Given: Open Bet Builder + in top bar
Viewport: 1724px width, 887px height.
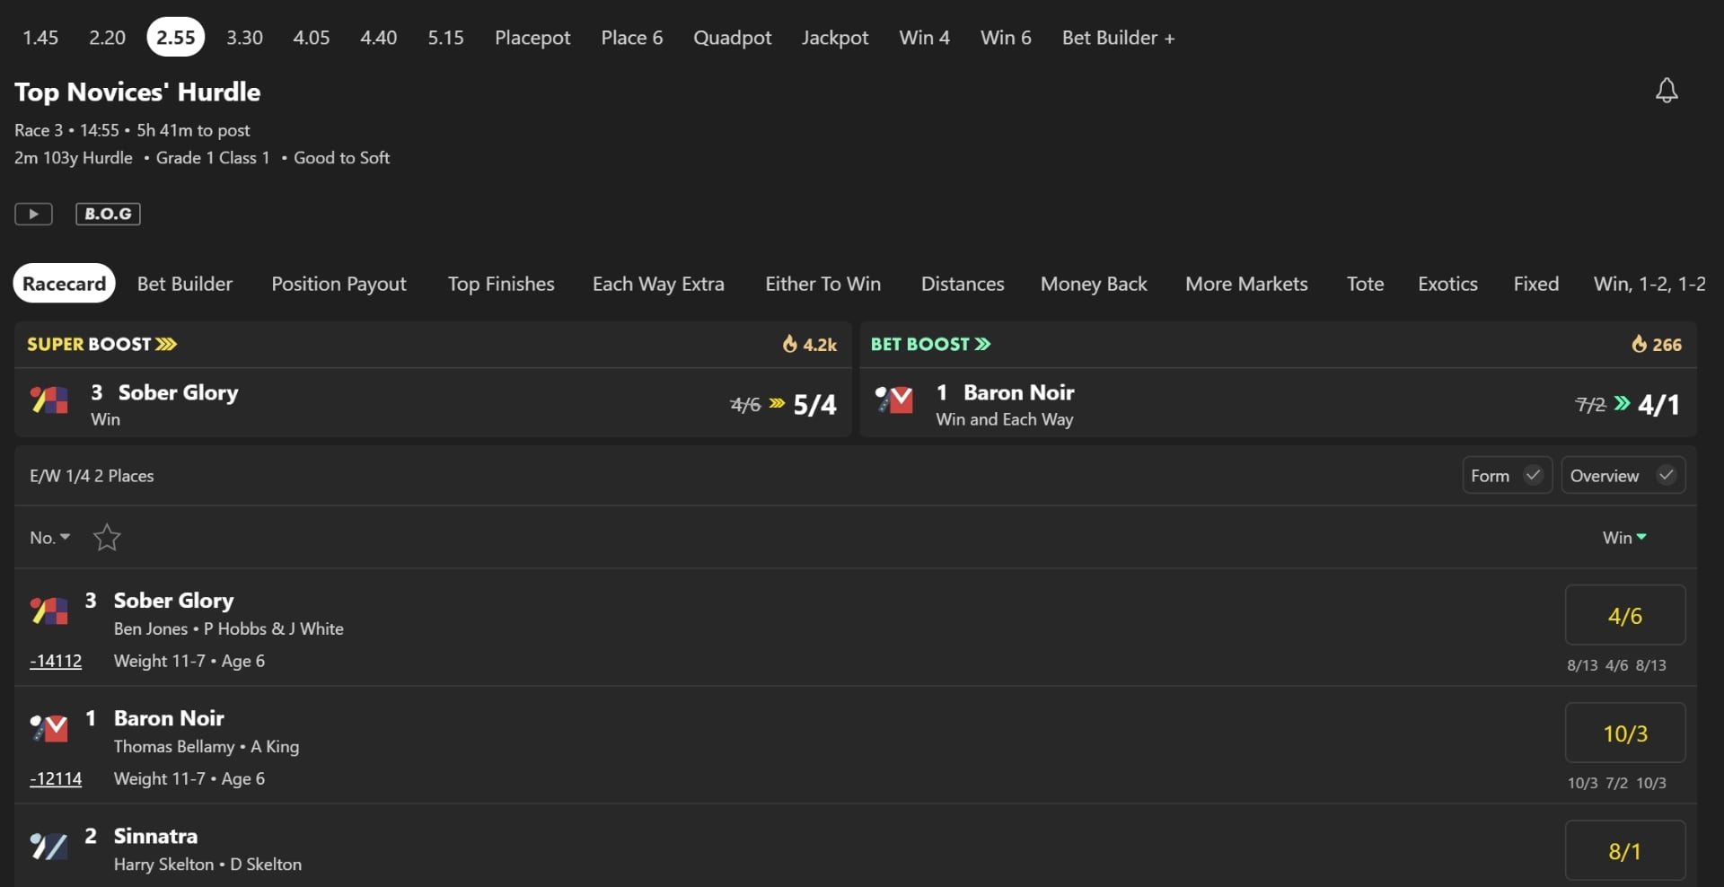Looking at the screenshot, I should point(1119,38).
